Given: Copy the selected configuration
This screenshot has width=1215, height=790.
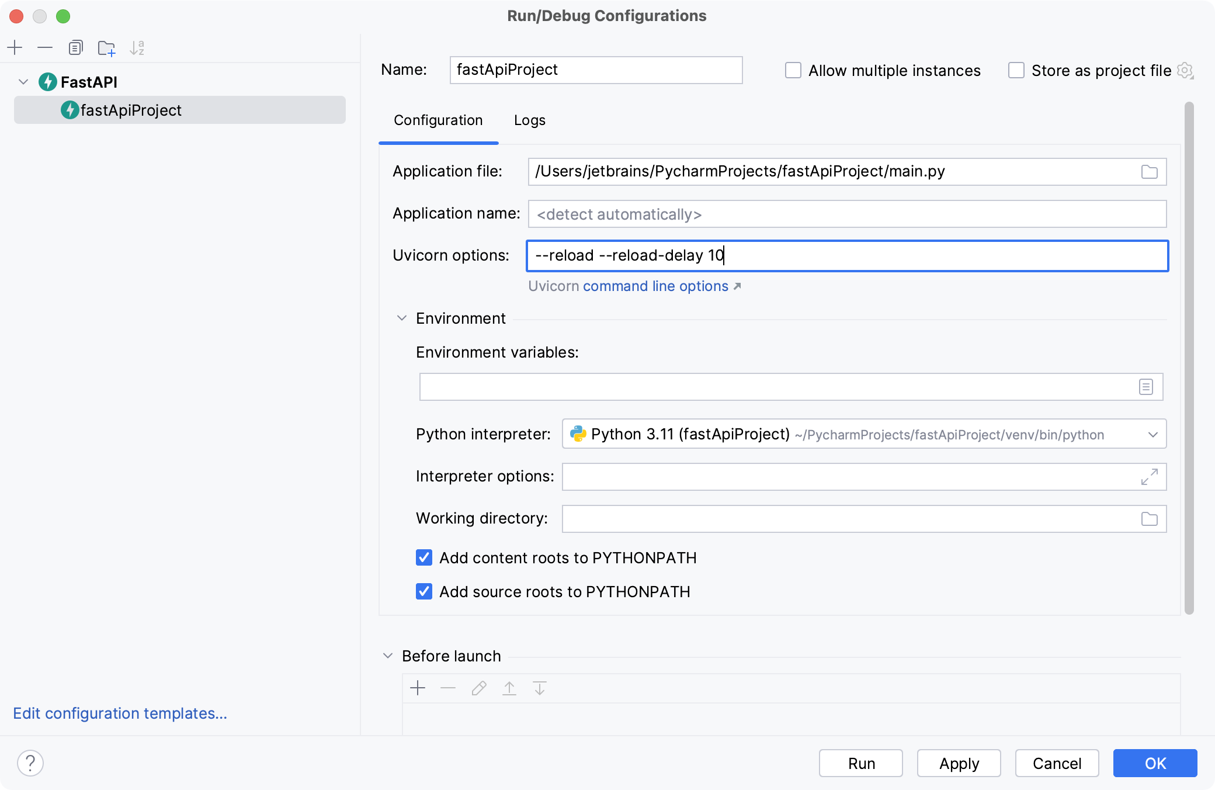Looking at the screenshot, I should coord(75,47).
